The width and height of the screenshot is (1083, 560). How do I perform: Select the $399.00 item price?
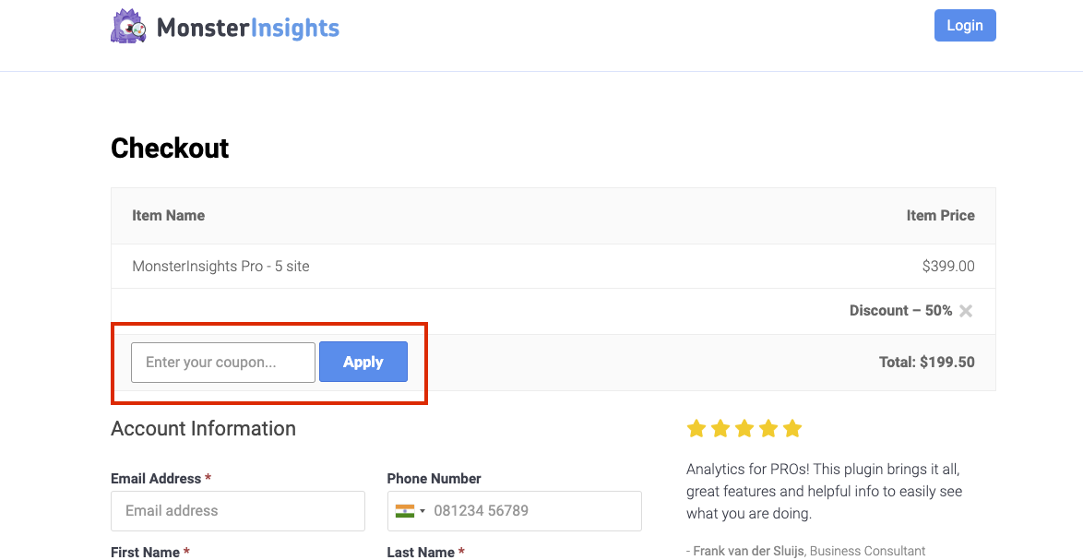click(x=948, y=266)
